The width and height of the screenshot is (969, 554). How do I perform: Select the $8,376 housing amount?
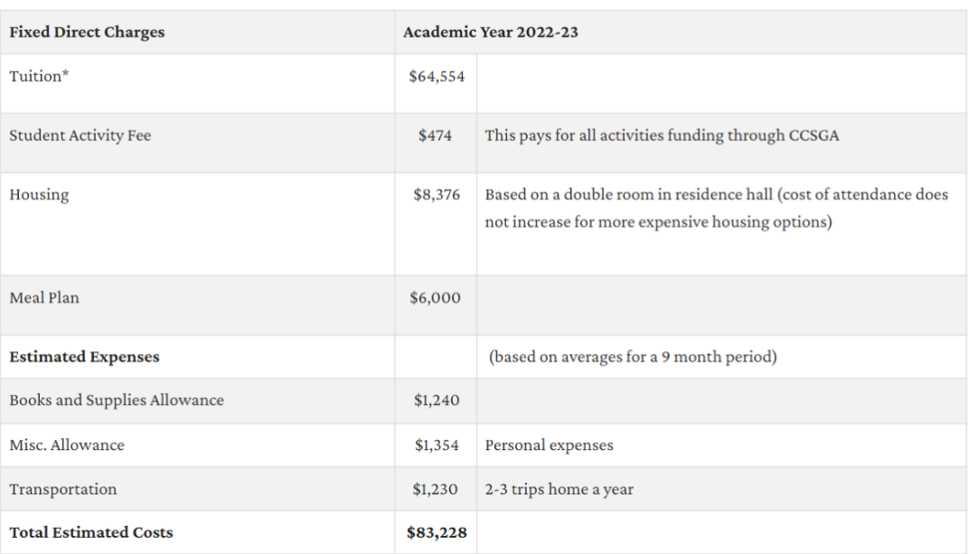[x=437, y=194]
